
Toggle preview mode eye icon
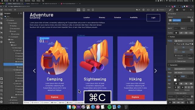15,10
